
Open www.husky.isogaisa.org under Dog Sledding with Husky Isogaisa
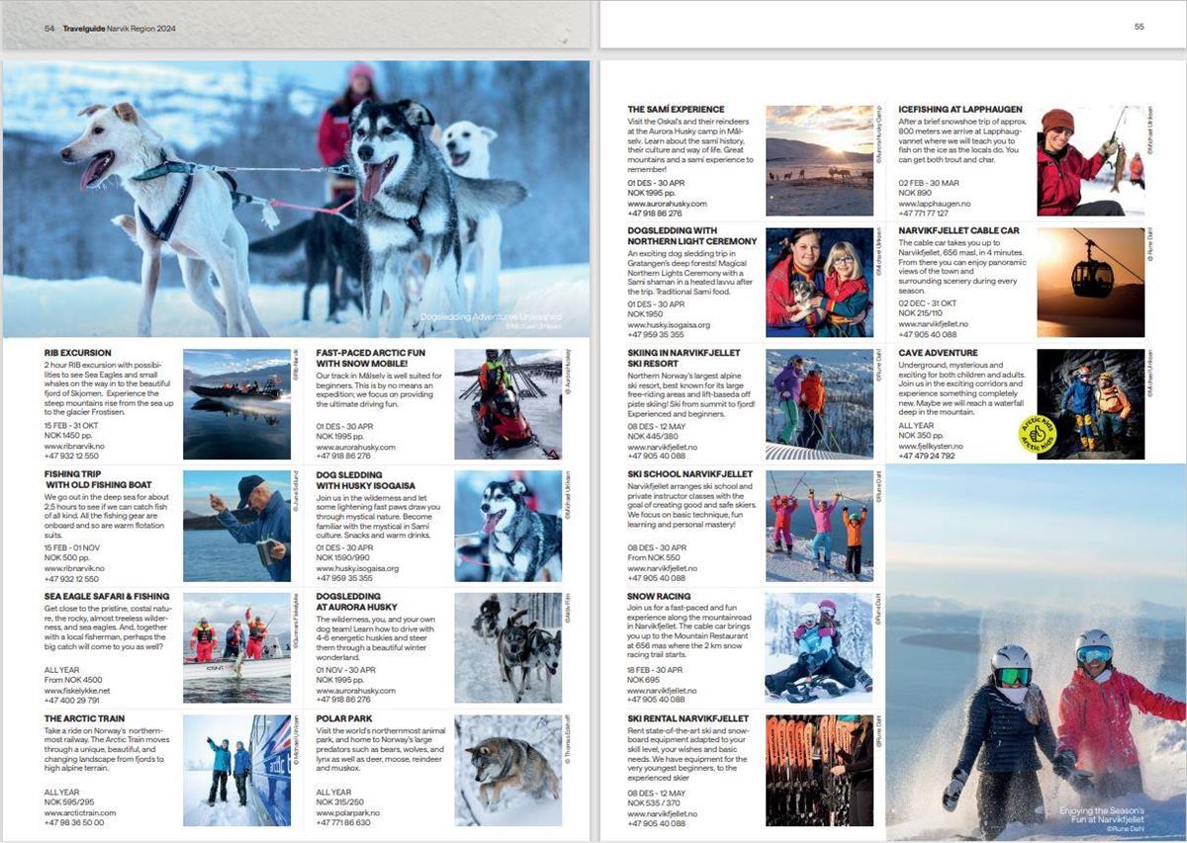point(356,568)
